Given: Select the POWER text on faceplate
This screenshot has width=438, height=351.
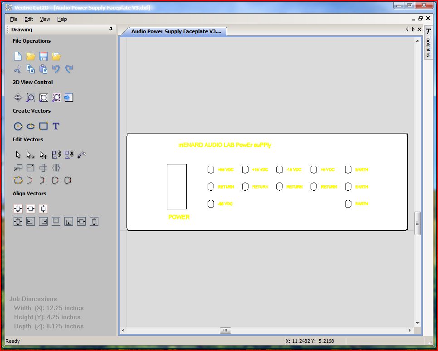Looking at the screenshot, I should point(179,217).
